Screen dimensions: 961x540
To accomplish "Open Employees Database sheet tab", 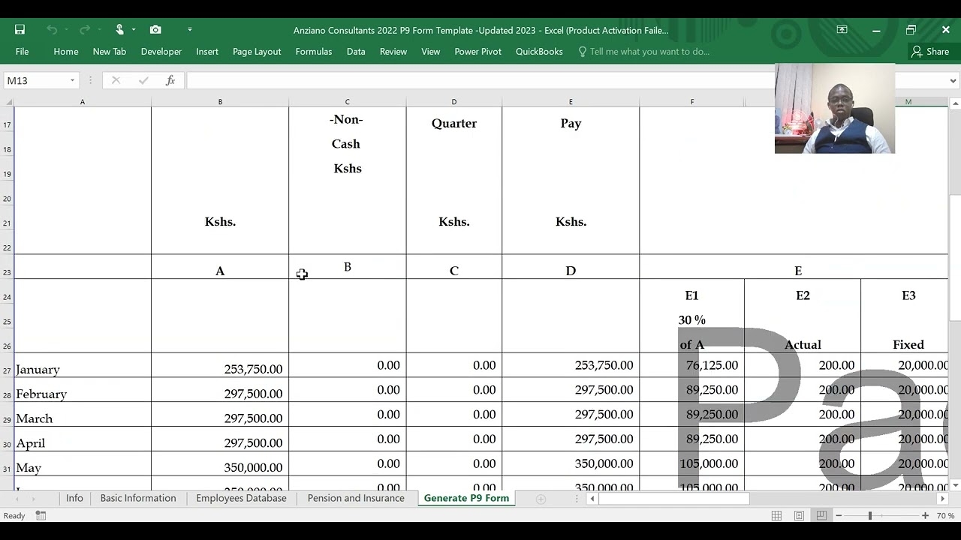I will point(241,498).
